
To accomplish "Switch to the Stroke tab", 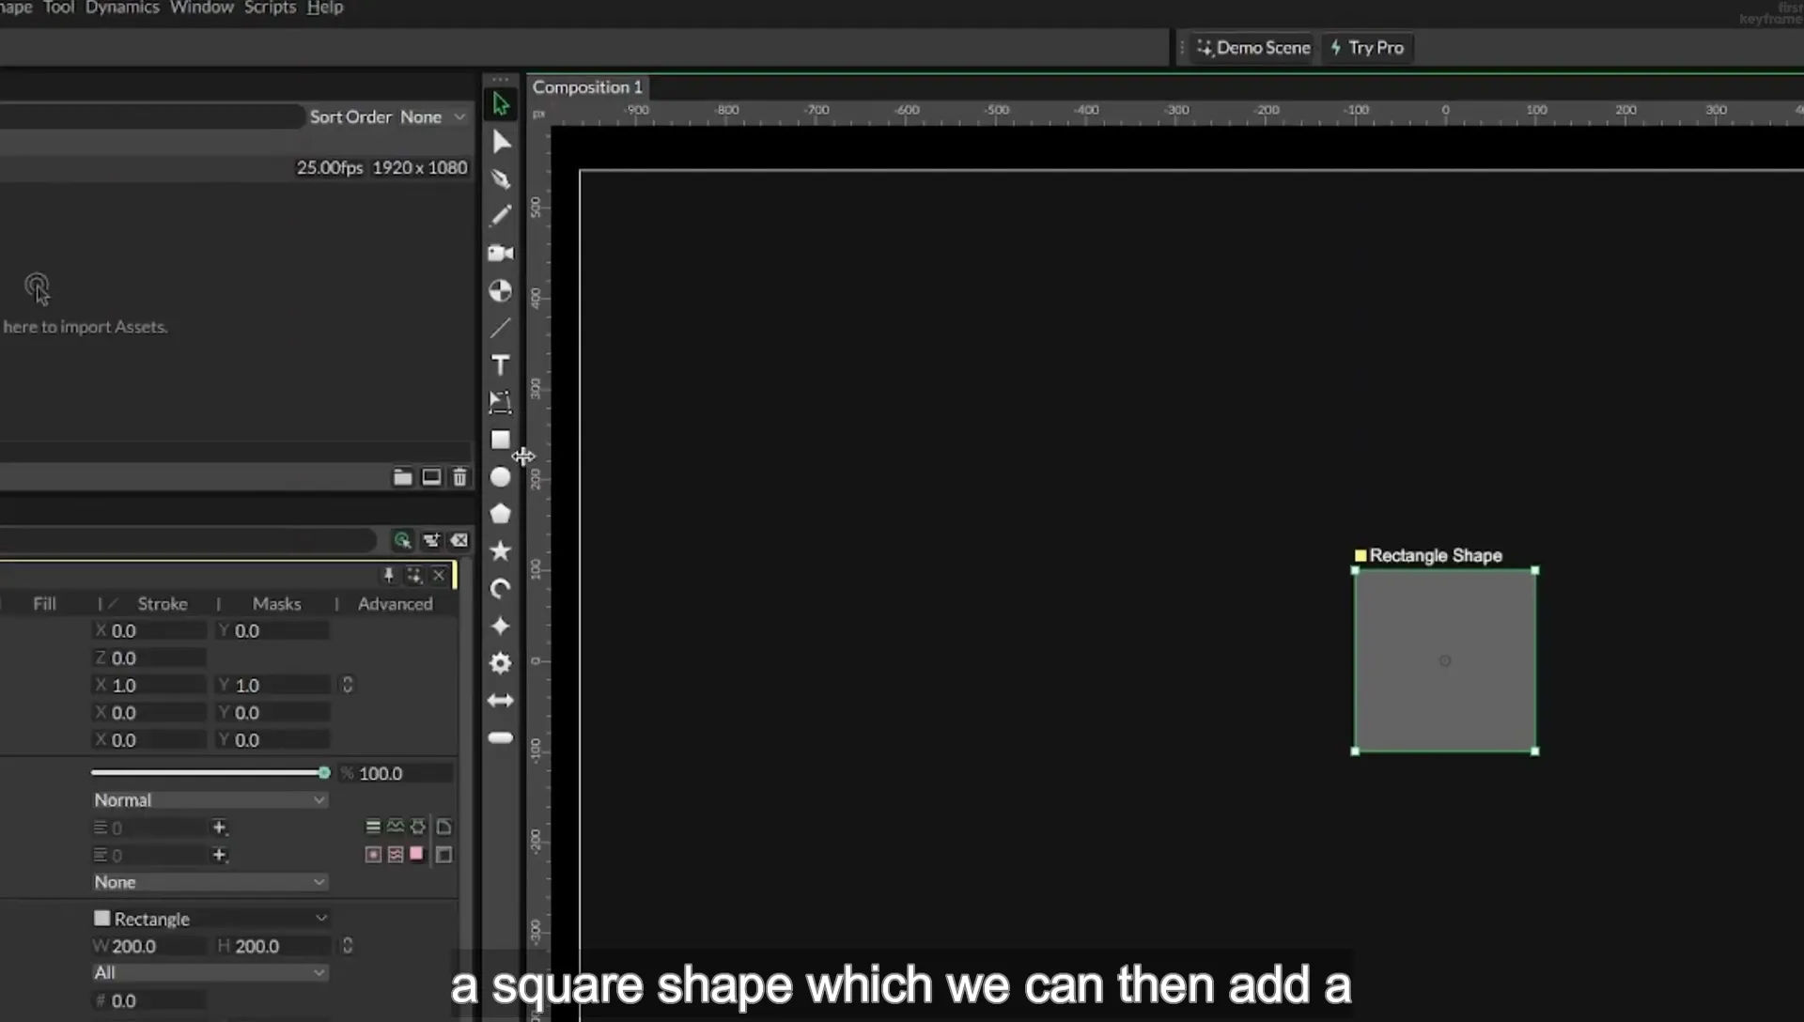I will click(x=163, y=604).
